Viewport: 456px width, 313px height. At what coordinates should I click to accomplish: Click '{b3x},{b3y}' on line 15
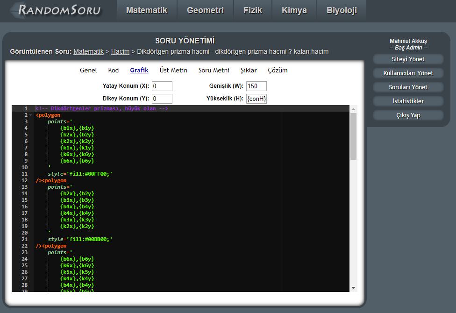(77, 200)
